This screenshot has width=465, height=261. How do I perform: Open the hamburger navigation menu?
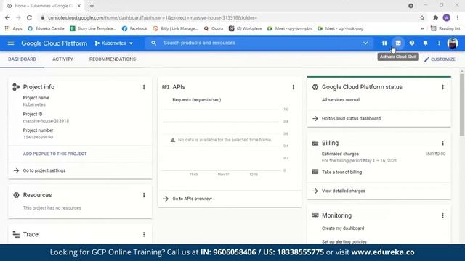coord(11,43)
